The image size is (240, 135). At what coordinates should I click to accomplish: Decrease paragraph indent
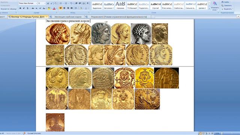click(x=76, y=3)
